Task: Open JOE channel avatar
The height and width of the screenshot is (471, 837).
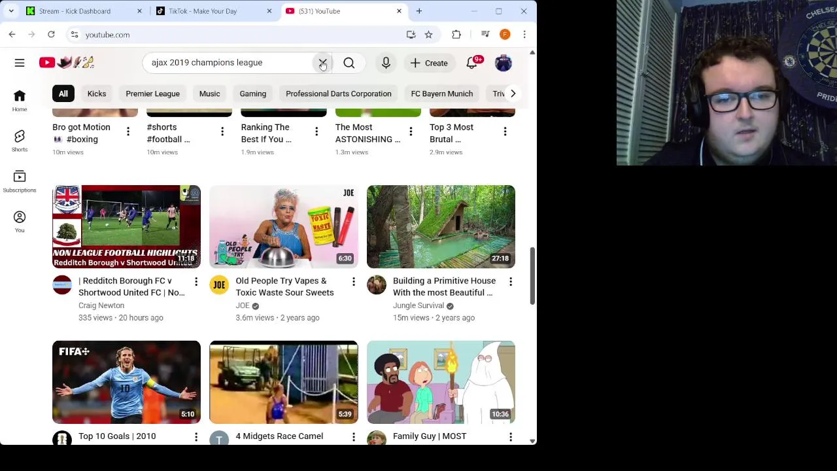Action: [219, 285]
